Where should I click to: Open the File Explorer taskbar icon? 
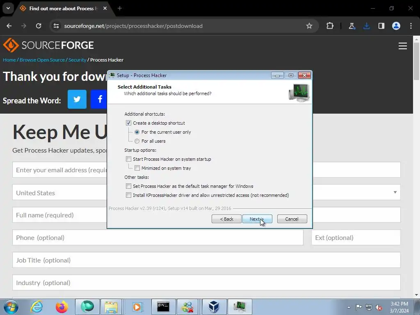coord(111,307)
